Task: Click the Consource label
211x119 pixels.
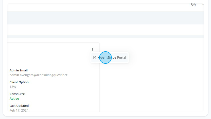Action: [17, 94]
